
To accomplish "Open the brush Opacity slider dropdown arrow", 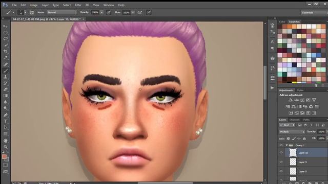I will click(101, 12).
